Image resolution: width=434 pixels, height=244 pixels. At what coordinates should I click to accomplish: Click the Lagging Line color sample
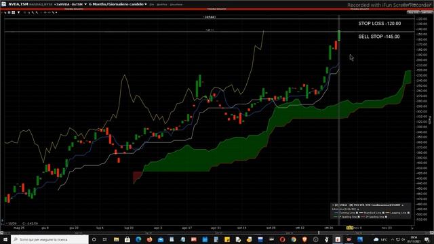[x=387, y=213]
